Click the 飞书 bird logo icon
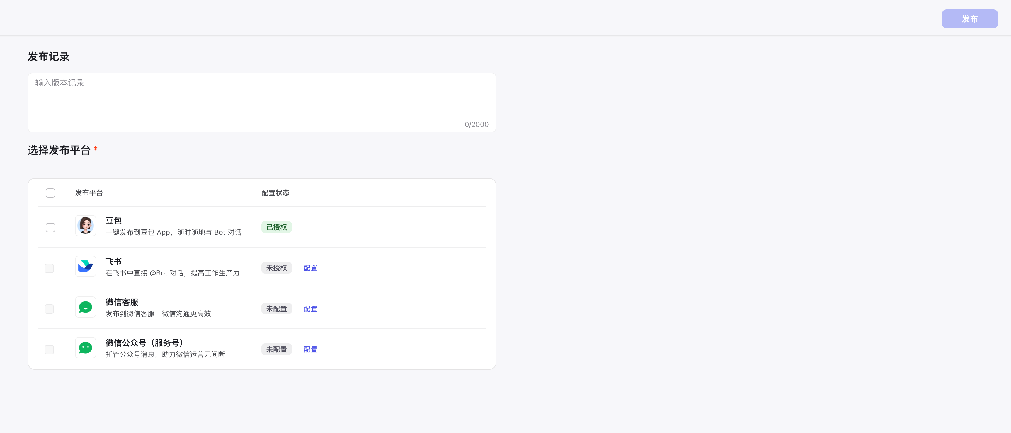Viewport: 1011px width, 433px height. click(x=86, y=266)
